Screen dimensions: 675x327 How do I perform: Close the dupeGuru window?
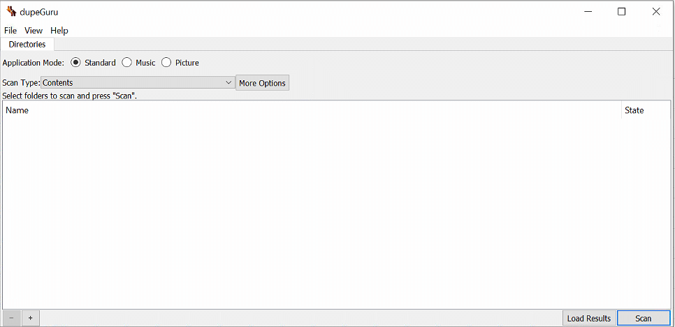point(656,12)
